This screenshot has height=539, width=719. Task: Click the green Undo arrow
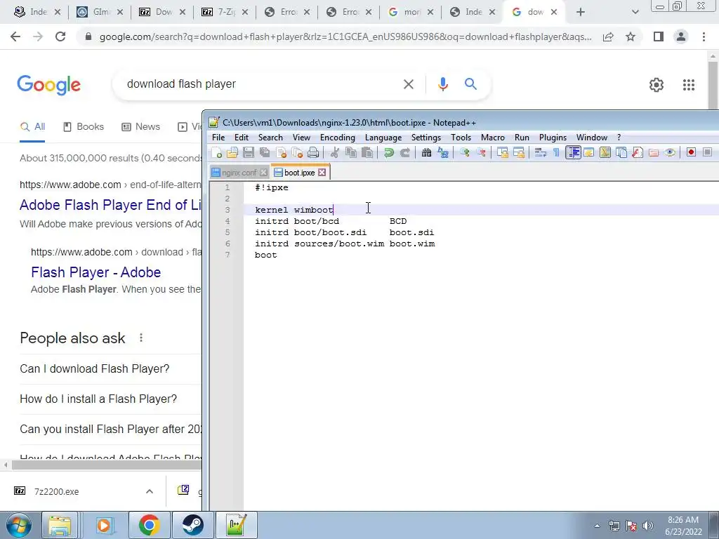(x=389, y=152)
